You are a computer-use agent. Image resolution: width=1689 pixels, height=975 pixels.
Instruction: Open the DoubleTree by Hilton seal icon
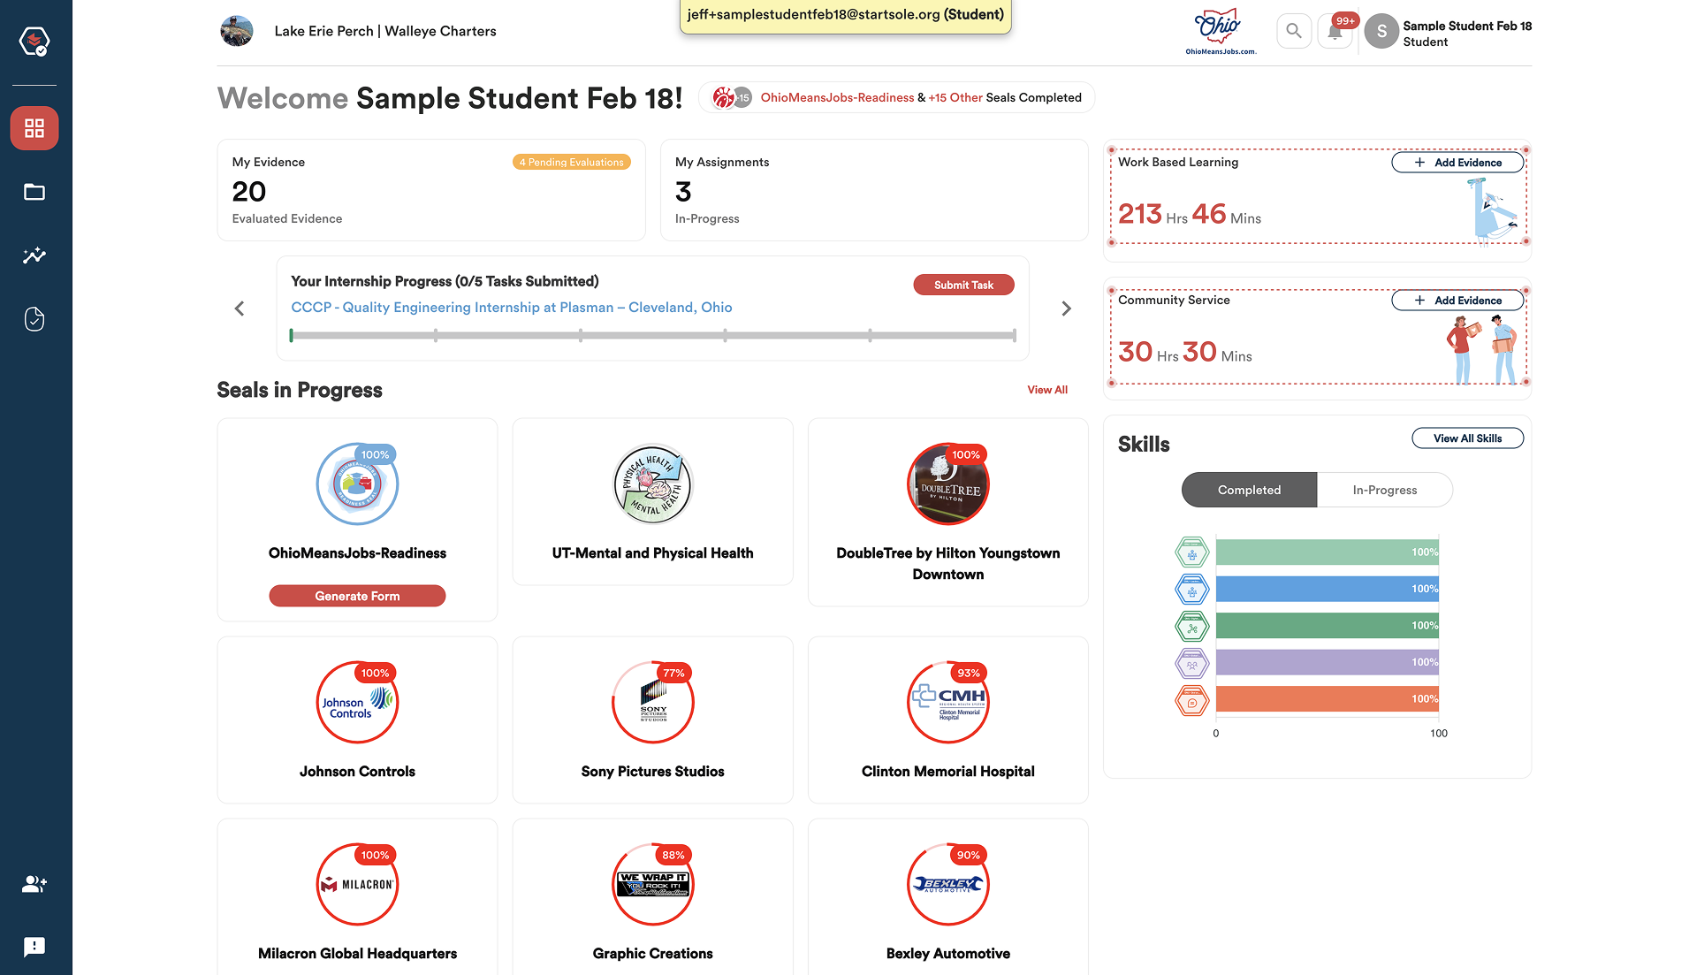click(x=948, y=484)
